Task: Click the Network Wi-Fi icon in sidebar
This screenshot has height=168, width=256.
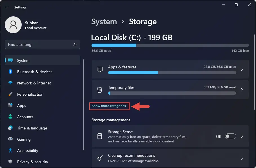Action: (x=10, y=83)
